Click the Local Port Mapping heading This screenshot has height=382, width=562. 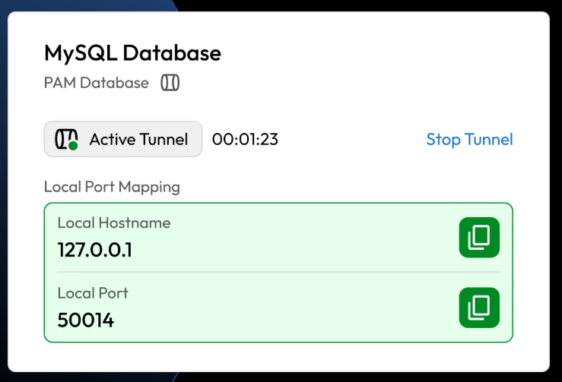pos(112,187)
